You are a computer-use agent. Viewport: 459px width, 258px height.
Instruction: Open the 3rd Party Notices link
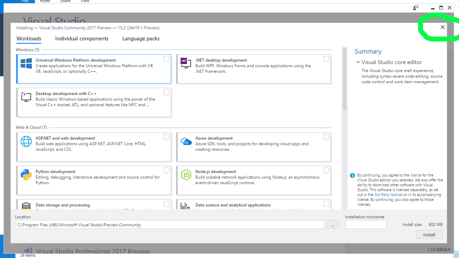click(388, 195)
